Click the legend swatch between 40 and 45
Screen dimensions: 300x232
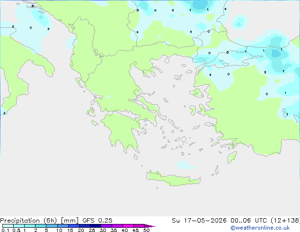(x=128, y=226)
